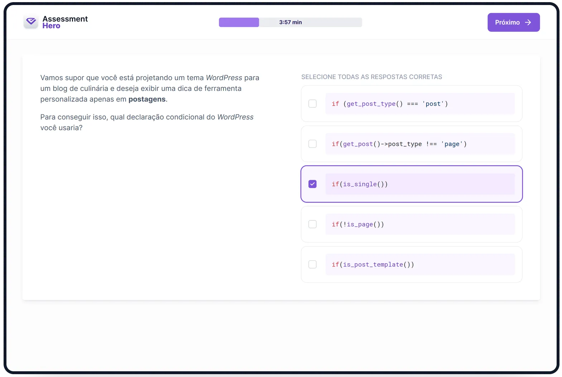Select code text if(!is_page())

pos(358,224)
